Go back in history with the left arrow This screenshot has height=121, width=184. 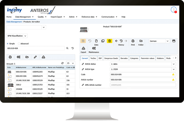pyautogui.click(x=116, y=41)
